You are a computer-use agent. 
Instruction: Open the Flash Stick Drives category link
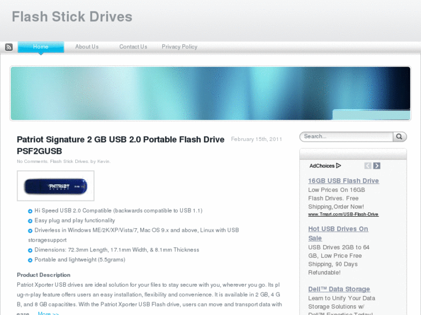pyautogui.click(x=69, y=161)
